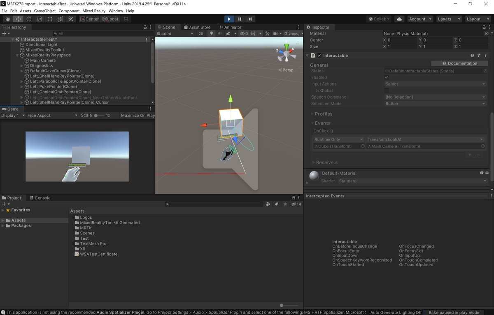Open the Component menu
This screenshot has height=315, width=494.
coord(69,11)
